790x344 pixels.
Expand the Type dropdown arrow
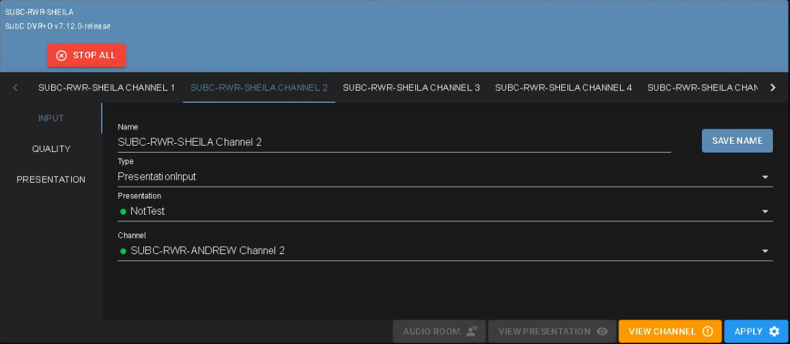(x=765, y=177)
